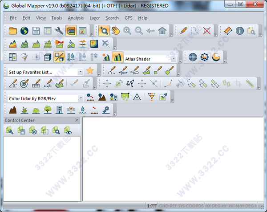
Task: Go back to the previous view arrow
Action: [x=150, y=31]
